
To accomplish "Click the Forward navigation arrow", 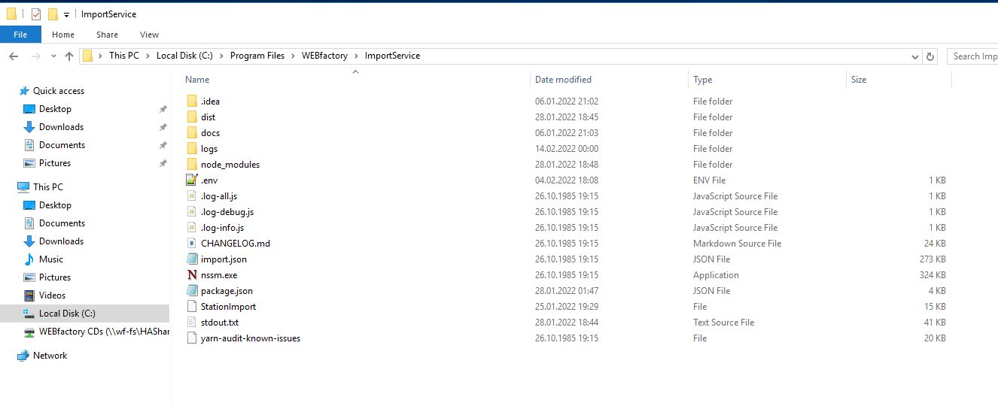I will pyautogui.click(x=35, y=56).
